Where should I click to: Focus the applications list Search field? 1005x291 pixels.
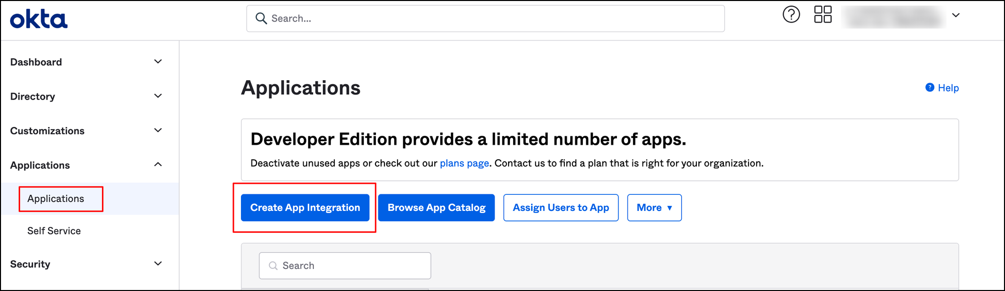pos(345,265)
